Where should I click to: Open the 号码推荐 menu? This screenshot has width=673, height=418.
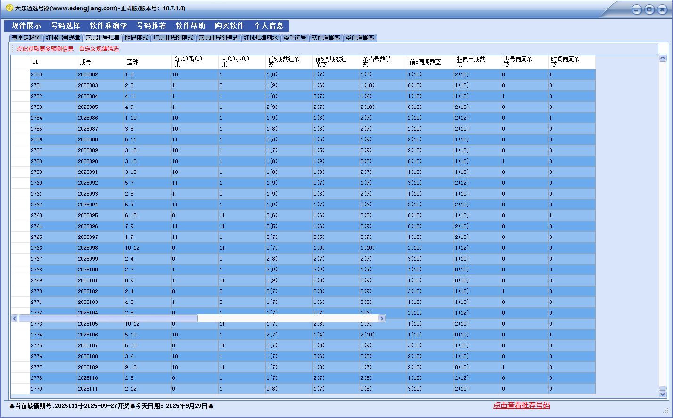tap(151, 26)
